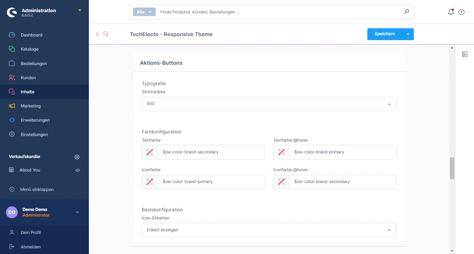Open the Textfarbe color swatch picker
474x254 pixels.
(150, 152)
